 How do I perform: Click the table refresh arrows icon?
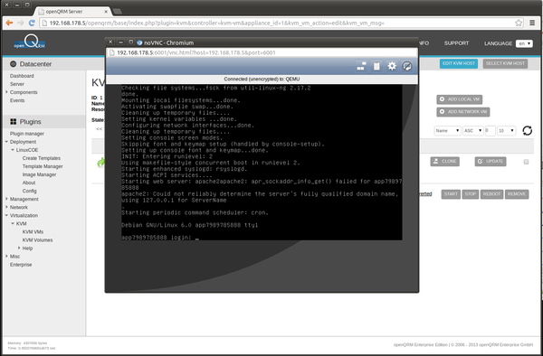coord(527,131)
